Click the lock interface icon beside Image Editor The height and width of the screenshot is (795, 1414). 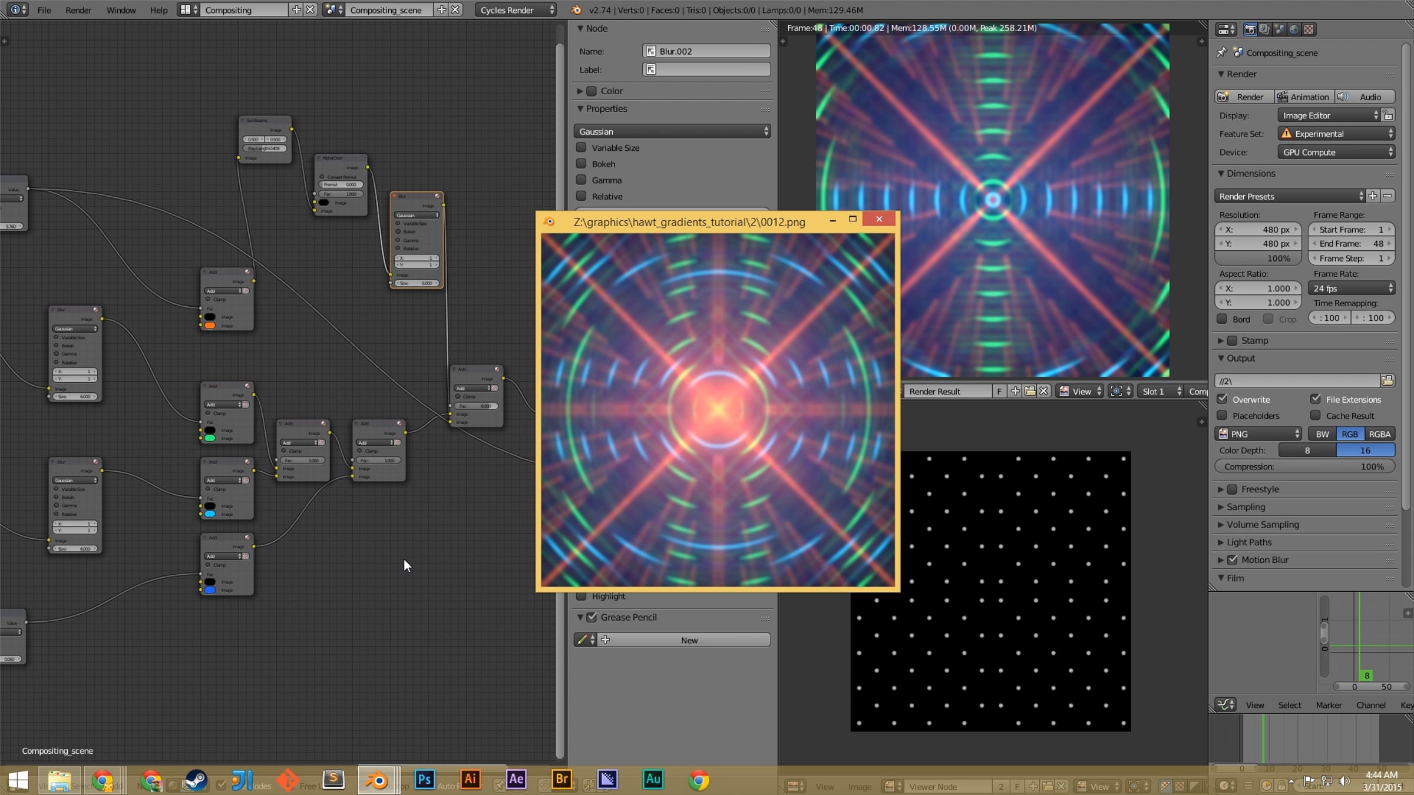(1388, 115)
